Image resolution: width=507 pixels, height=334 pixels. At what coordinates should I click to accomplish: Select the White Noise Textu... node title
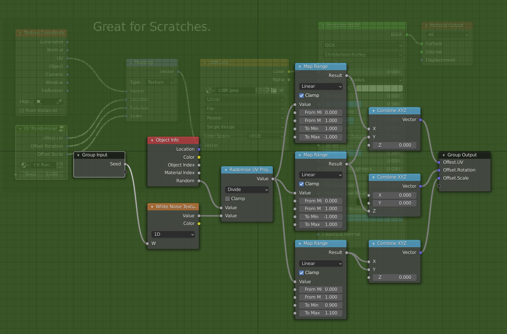click(x=177, y=207)
